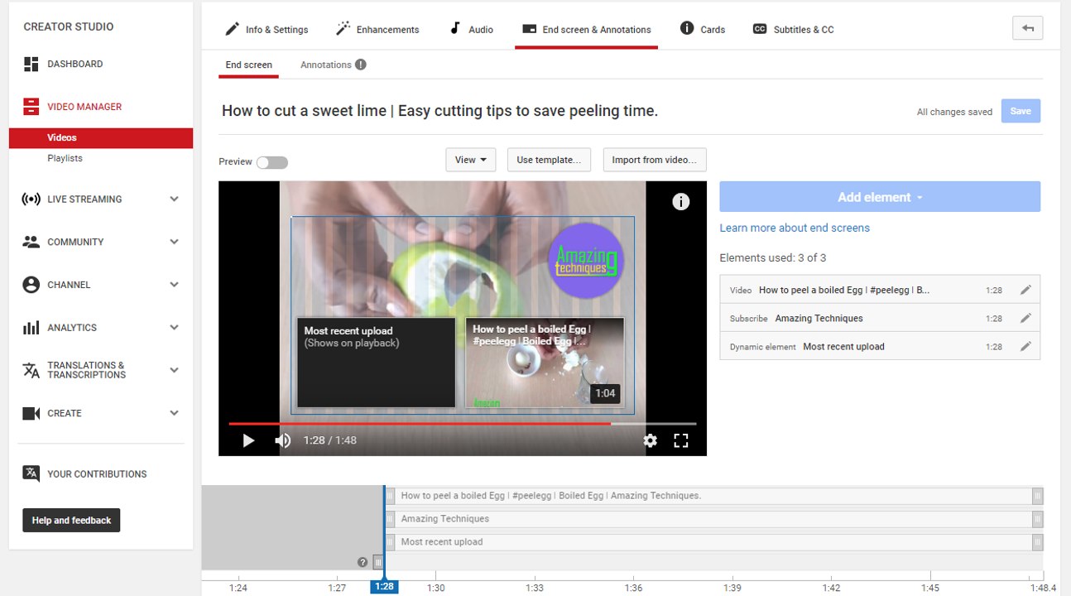The height and width of the screenshot is (596, 1071).
Task: Enter fullscreen in the video player
Action: (x=680, y=440)
